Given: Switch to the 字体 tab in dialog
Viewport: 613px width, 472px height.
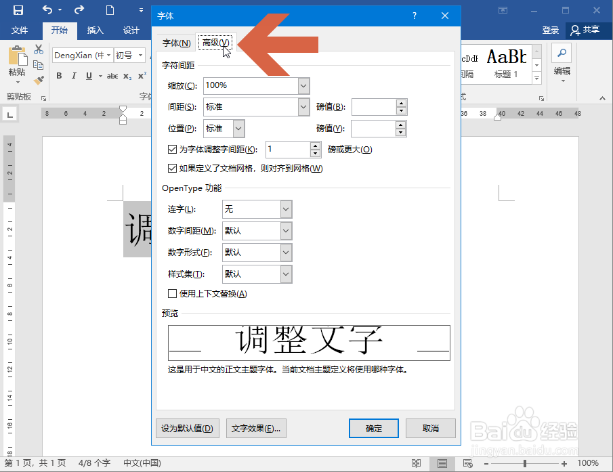Looking at the screenshot, I should tap(175, 41).
